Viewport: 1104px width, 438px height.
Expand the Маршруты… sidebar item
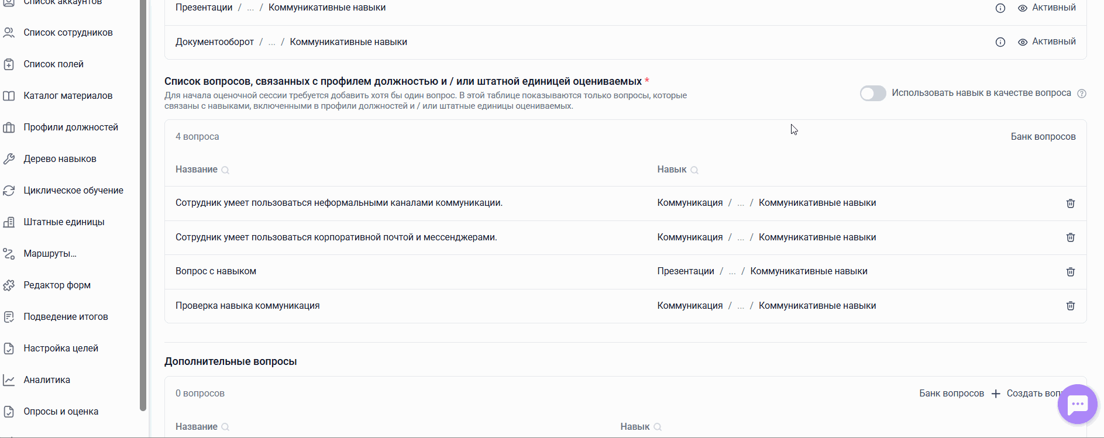pyautogui.click(x=50, y=254)
